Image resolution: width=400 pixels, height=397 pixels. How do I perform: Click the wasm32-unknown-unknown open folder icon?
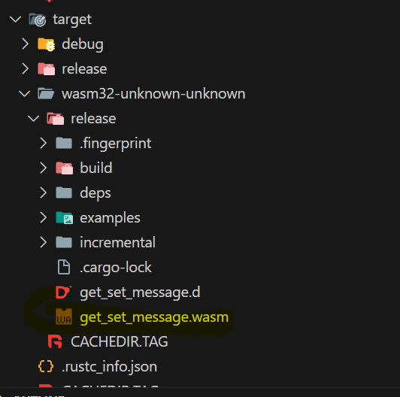46,93
